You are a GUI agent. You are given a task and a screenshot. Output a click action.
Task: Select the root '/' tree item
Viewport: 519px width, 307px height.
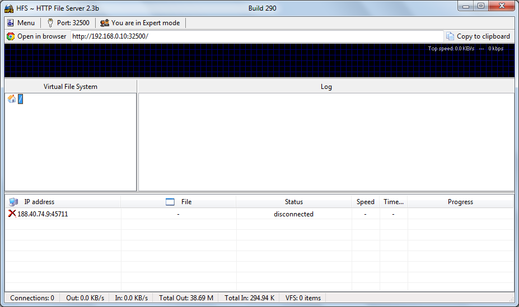click(x=20, y=99)
